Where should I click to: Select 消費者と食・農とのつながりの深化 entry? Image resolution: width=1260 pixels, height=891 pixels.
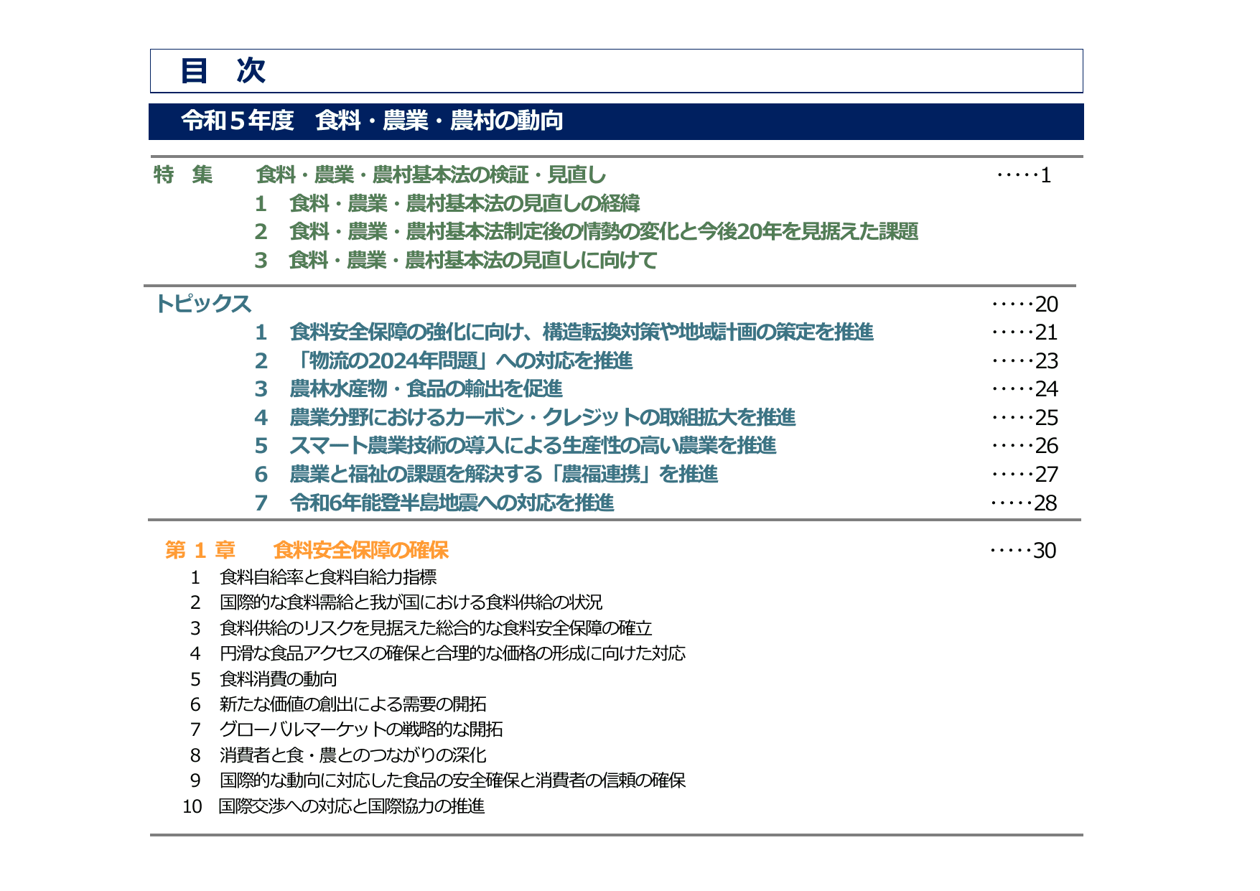352,755
